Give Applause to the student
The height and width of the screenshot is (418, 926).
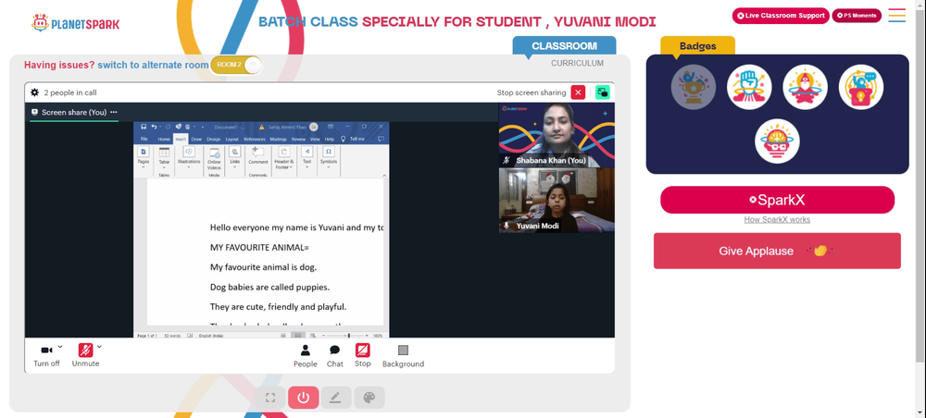point(777,251)
